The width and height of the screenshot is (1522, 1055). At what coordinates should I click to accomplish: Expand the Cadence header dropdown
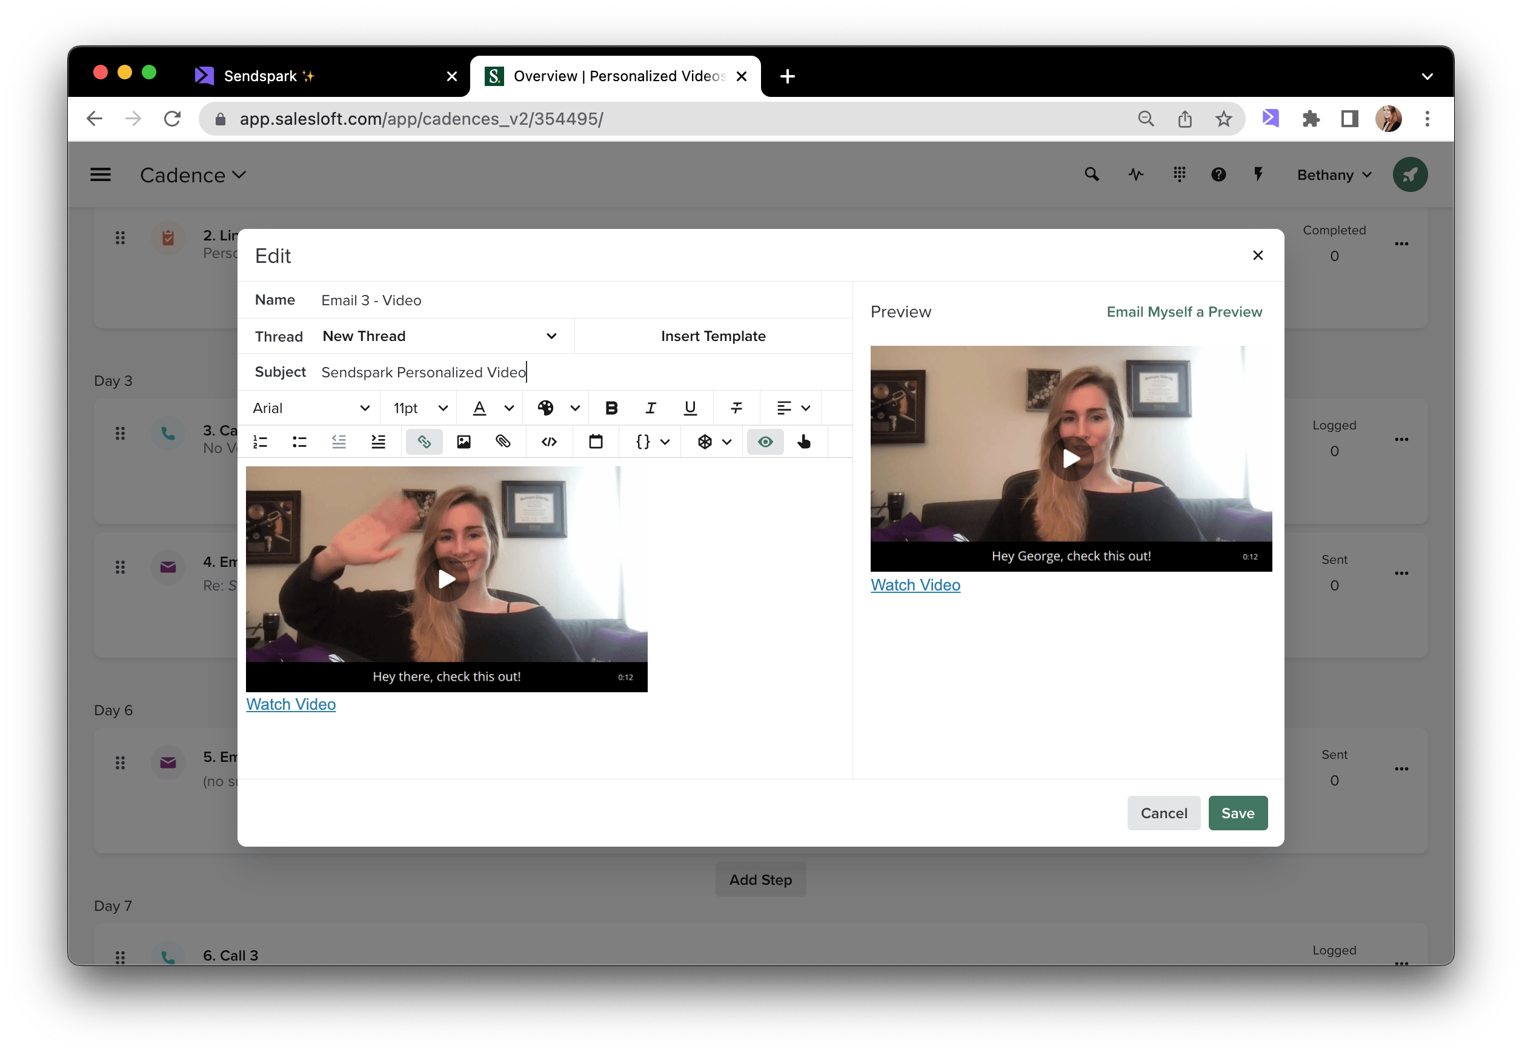pos(193,174)
